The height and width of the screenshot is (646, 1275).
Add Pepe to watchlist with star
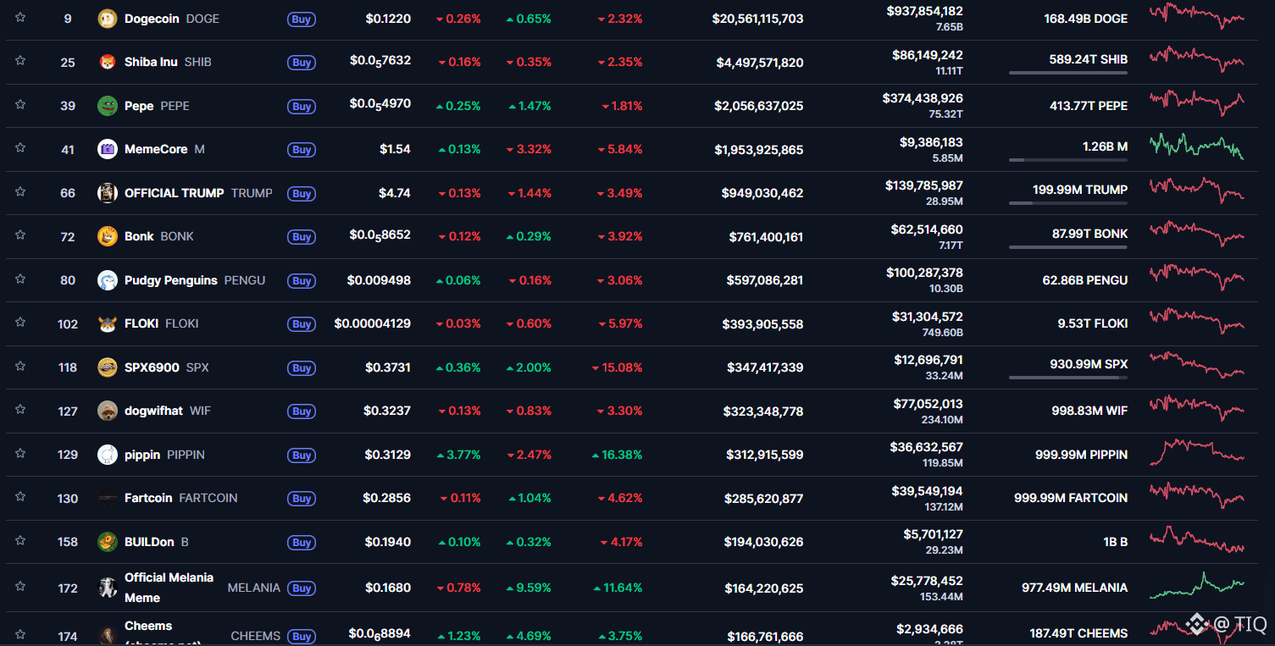[20, 104]
